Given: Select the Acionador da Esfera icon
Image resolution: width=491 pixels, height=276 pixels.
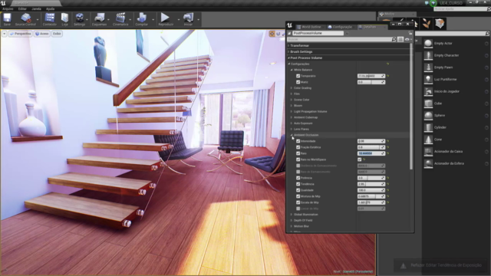Looking at the screenshot, I should [x=428, y=163].
